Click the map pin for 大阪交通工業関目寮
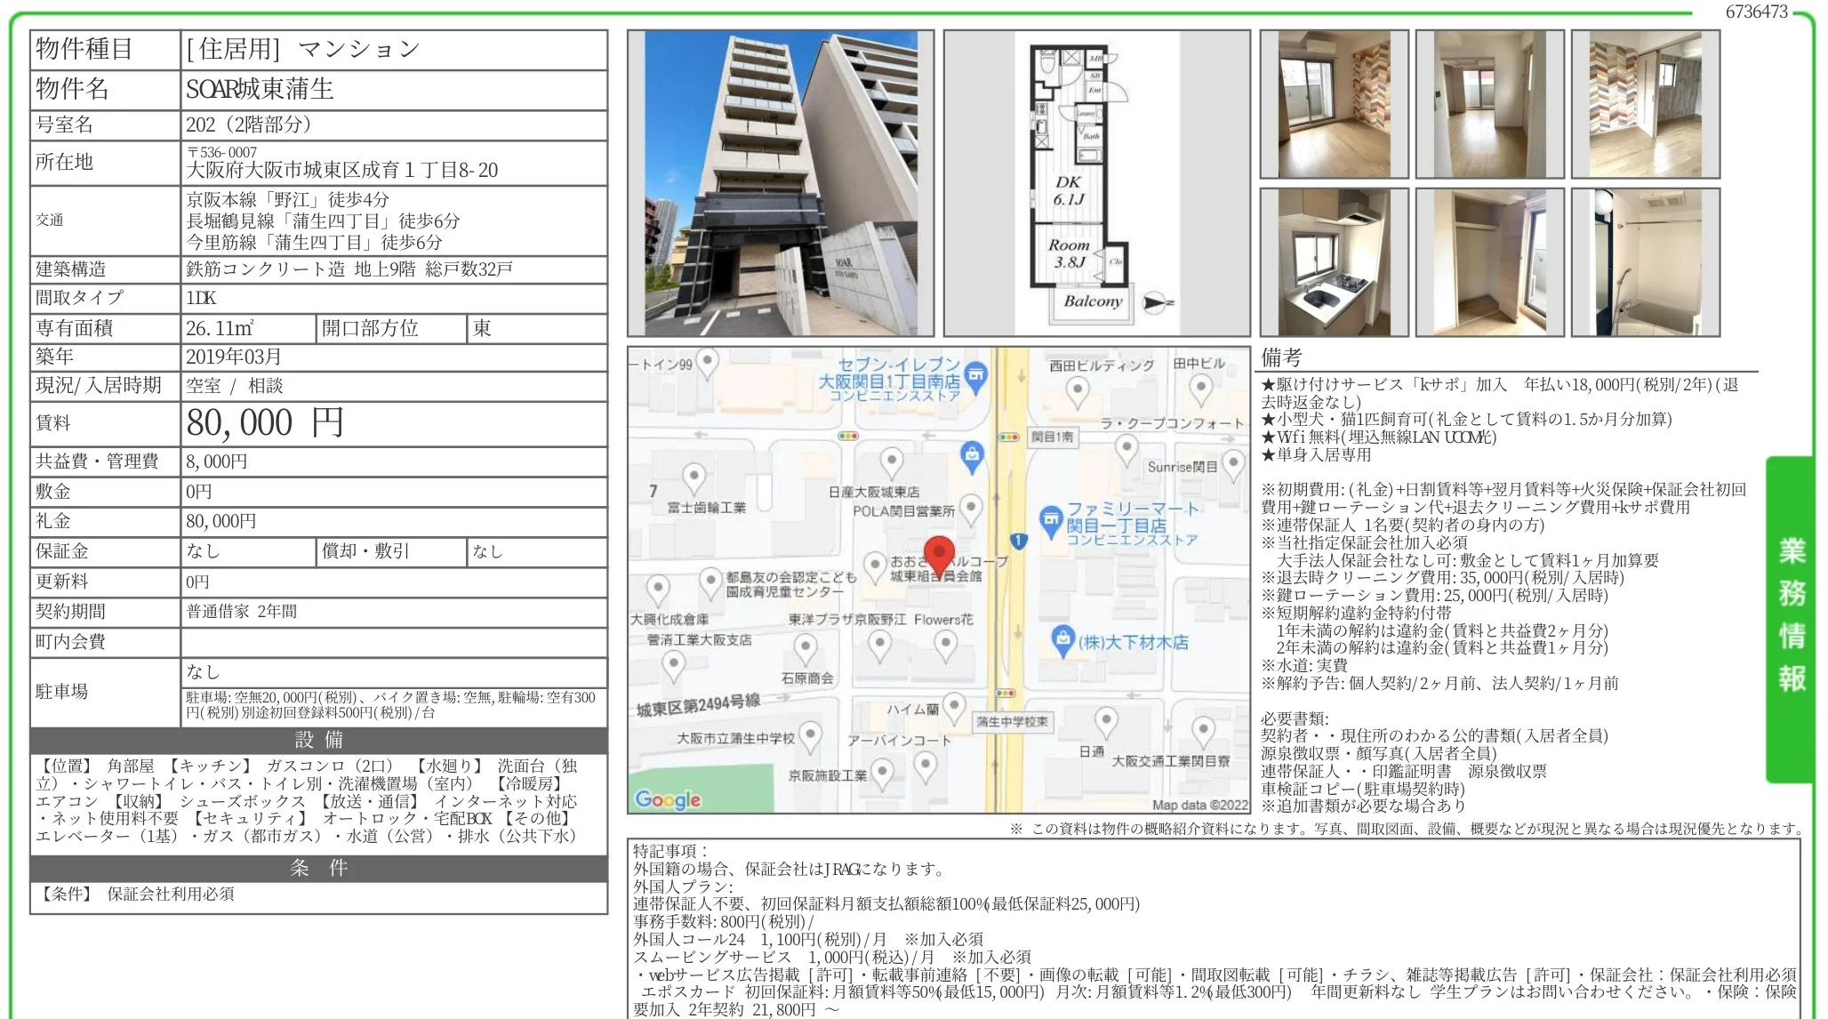The height and width of the screenshot is (1019, 1828). click(x=1203, y=732)
